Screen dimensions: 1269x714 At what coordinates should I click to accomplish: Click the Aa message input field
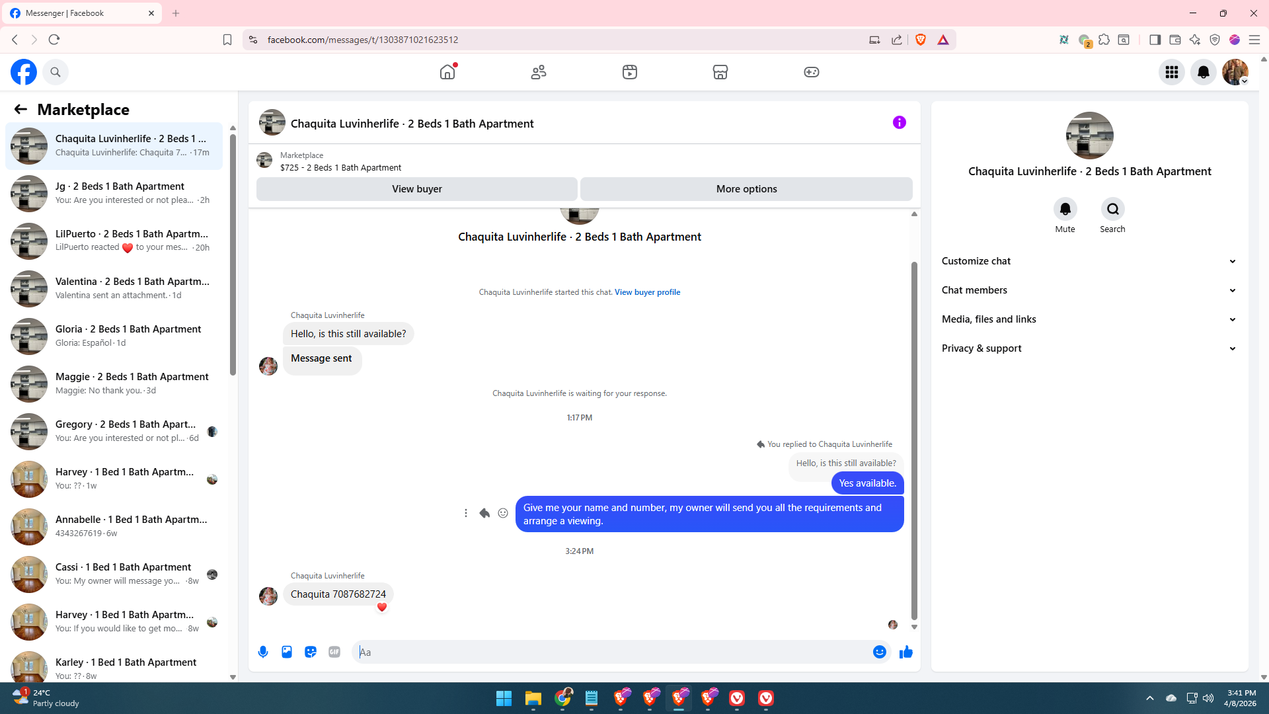pos(611,652)
